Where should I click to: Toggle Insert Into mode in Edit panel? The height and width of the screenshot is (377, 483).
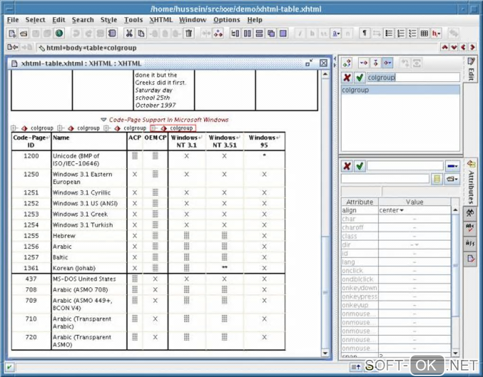click(x=376, y=63)
